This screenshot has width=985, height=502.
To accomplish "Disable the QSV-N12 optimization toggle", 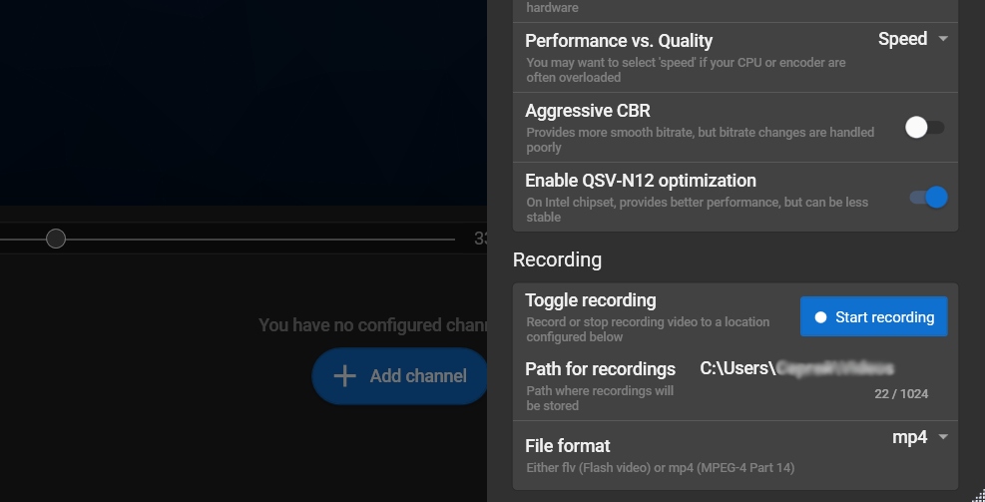I will [928, 198].
